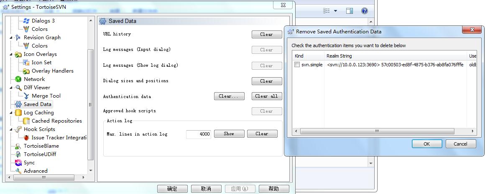Screen dimensions: 485x194
Task: Click Cancel in Remove Saved Authentication Data dialog
Action: [x=461, y=144]
